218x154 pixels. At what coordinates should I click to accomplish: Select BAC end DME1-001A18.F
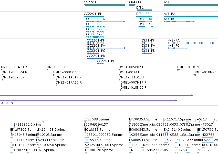click(x=131, y=72)
